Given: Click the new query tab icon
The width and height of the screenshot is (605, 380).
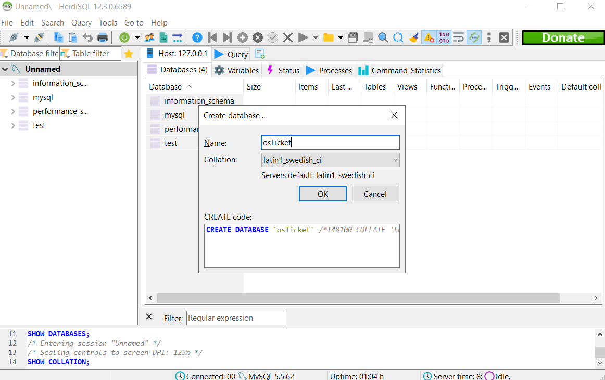Looking at the screenshot, I should (260, 54).
